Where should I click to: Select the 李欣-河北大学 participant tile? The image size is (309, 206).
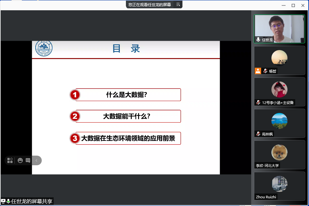click(279, 155)
